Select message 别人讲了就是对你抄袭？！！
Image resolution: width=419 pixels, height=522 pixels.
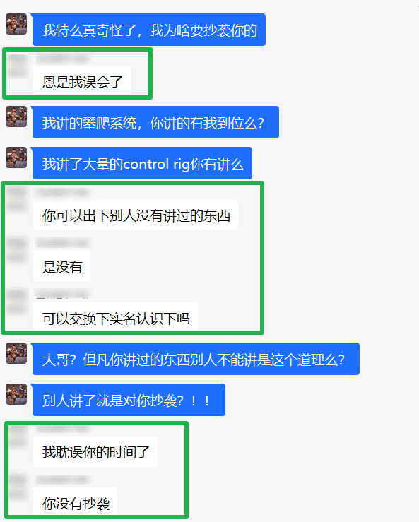(129, 400)
